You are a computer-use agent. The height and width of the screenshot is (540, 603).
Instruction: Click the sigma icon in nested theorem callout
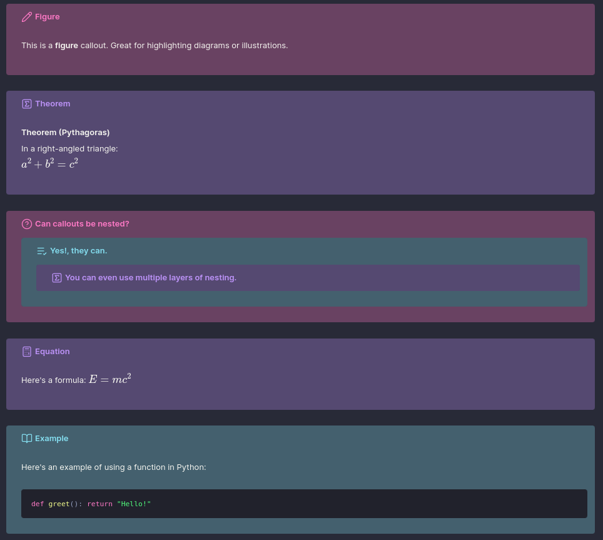(x=56, y=278)
